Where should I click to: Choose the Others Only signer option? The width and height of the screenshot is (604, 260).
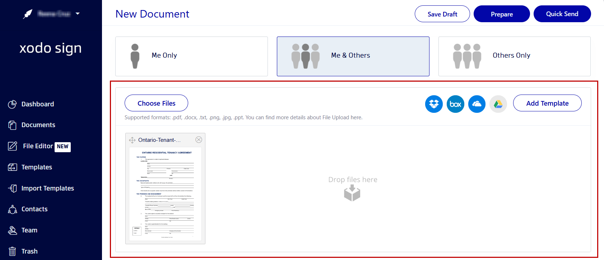(515, 56)
